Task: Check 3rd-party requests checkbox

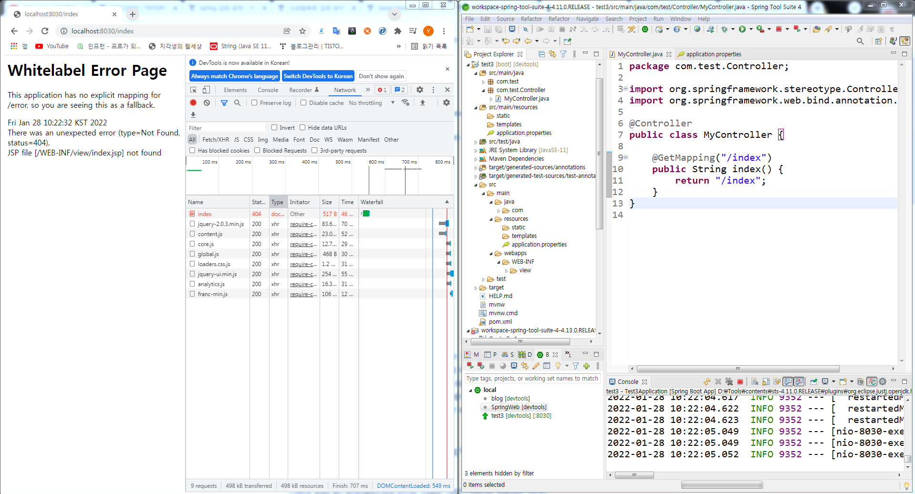Action: 314,150
